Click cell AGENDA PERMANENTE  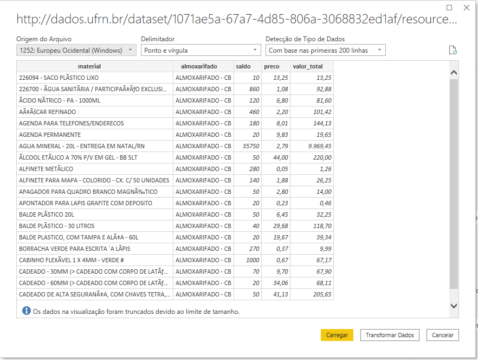pos(95,135)
